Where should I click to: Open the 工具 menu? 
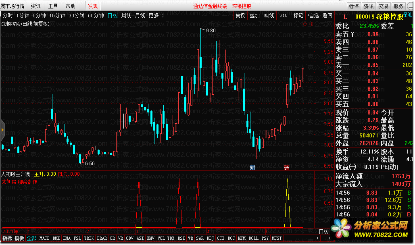[53, 6]
